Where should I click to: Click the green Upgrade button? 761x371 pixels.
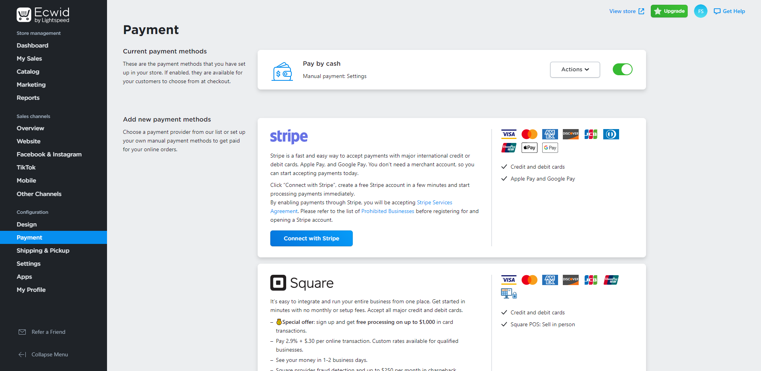669,11
